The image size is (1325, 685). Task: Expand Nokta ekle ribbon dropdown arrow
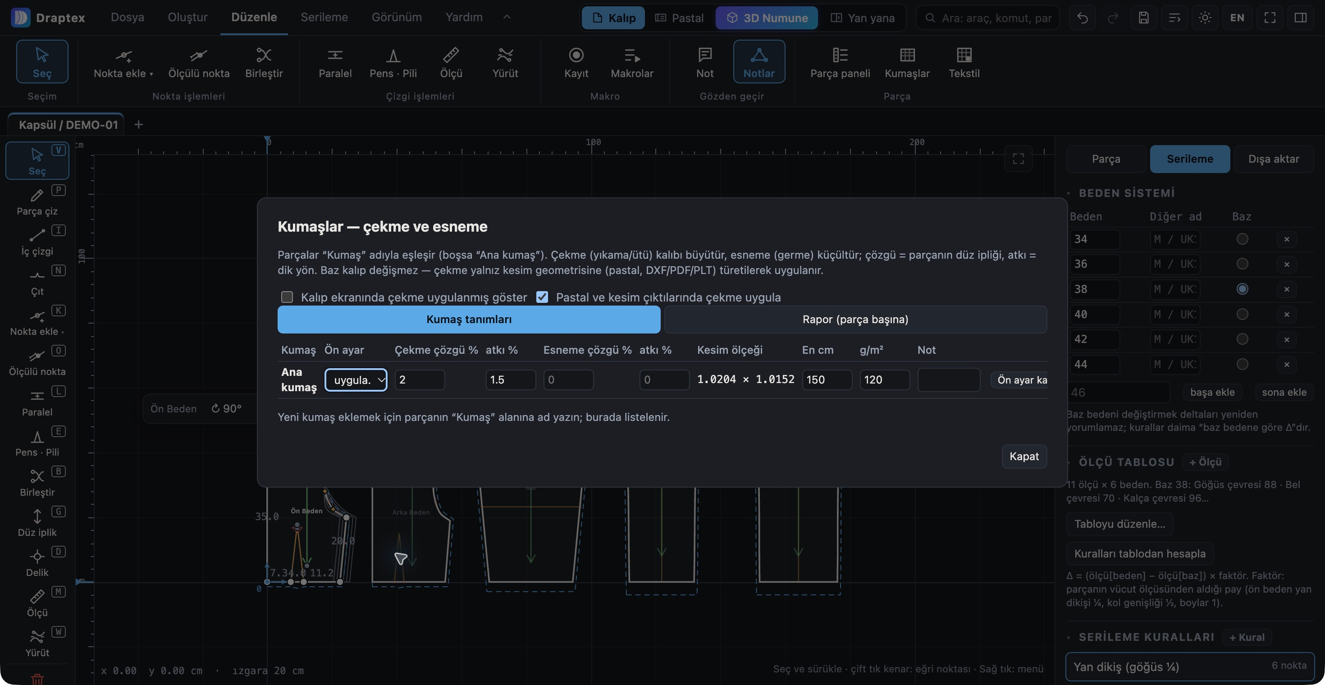[151, 74]
